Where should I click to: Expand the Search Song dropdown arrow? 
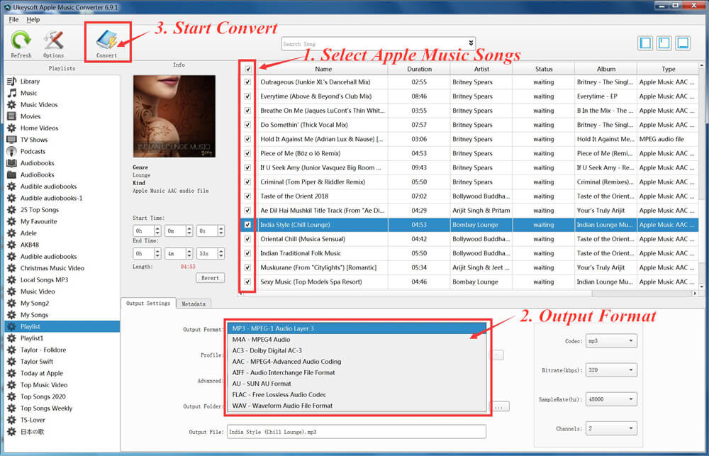point(471,43)
